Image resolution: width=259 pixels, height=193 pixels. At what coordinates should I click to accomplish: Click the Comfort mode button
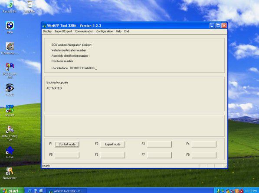pos(67,144)
